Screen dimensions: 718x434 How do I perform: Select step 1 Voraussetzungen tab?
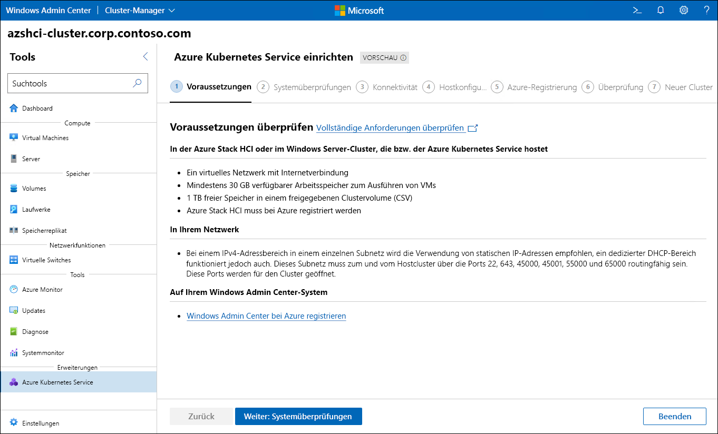tap(211, 87)
